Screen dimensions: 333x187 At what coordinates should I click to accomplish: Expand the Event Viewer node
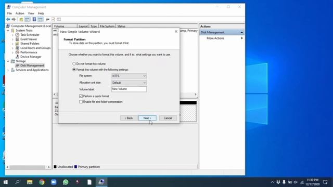(12, 39)
